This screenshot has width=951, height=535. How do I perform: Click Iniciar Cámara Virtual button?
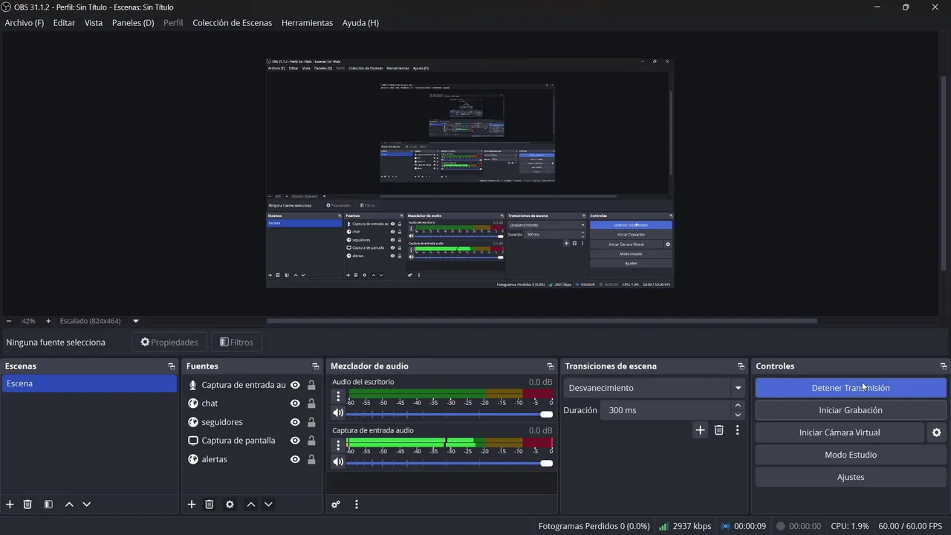click(840, 432)
